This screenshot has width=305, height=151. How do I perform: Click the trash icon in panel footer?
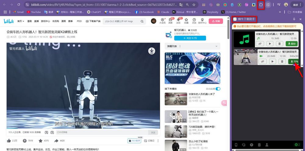click(259, 145)
